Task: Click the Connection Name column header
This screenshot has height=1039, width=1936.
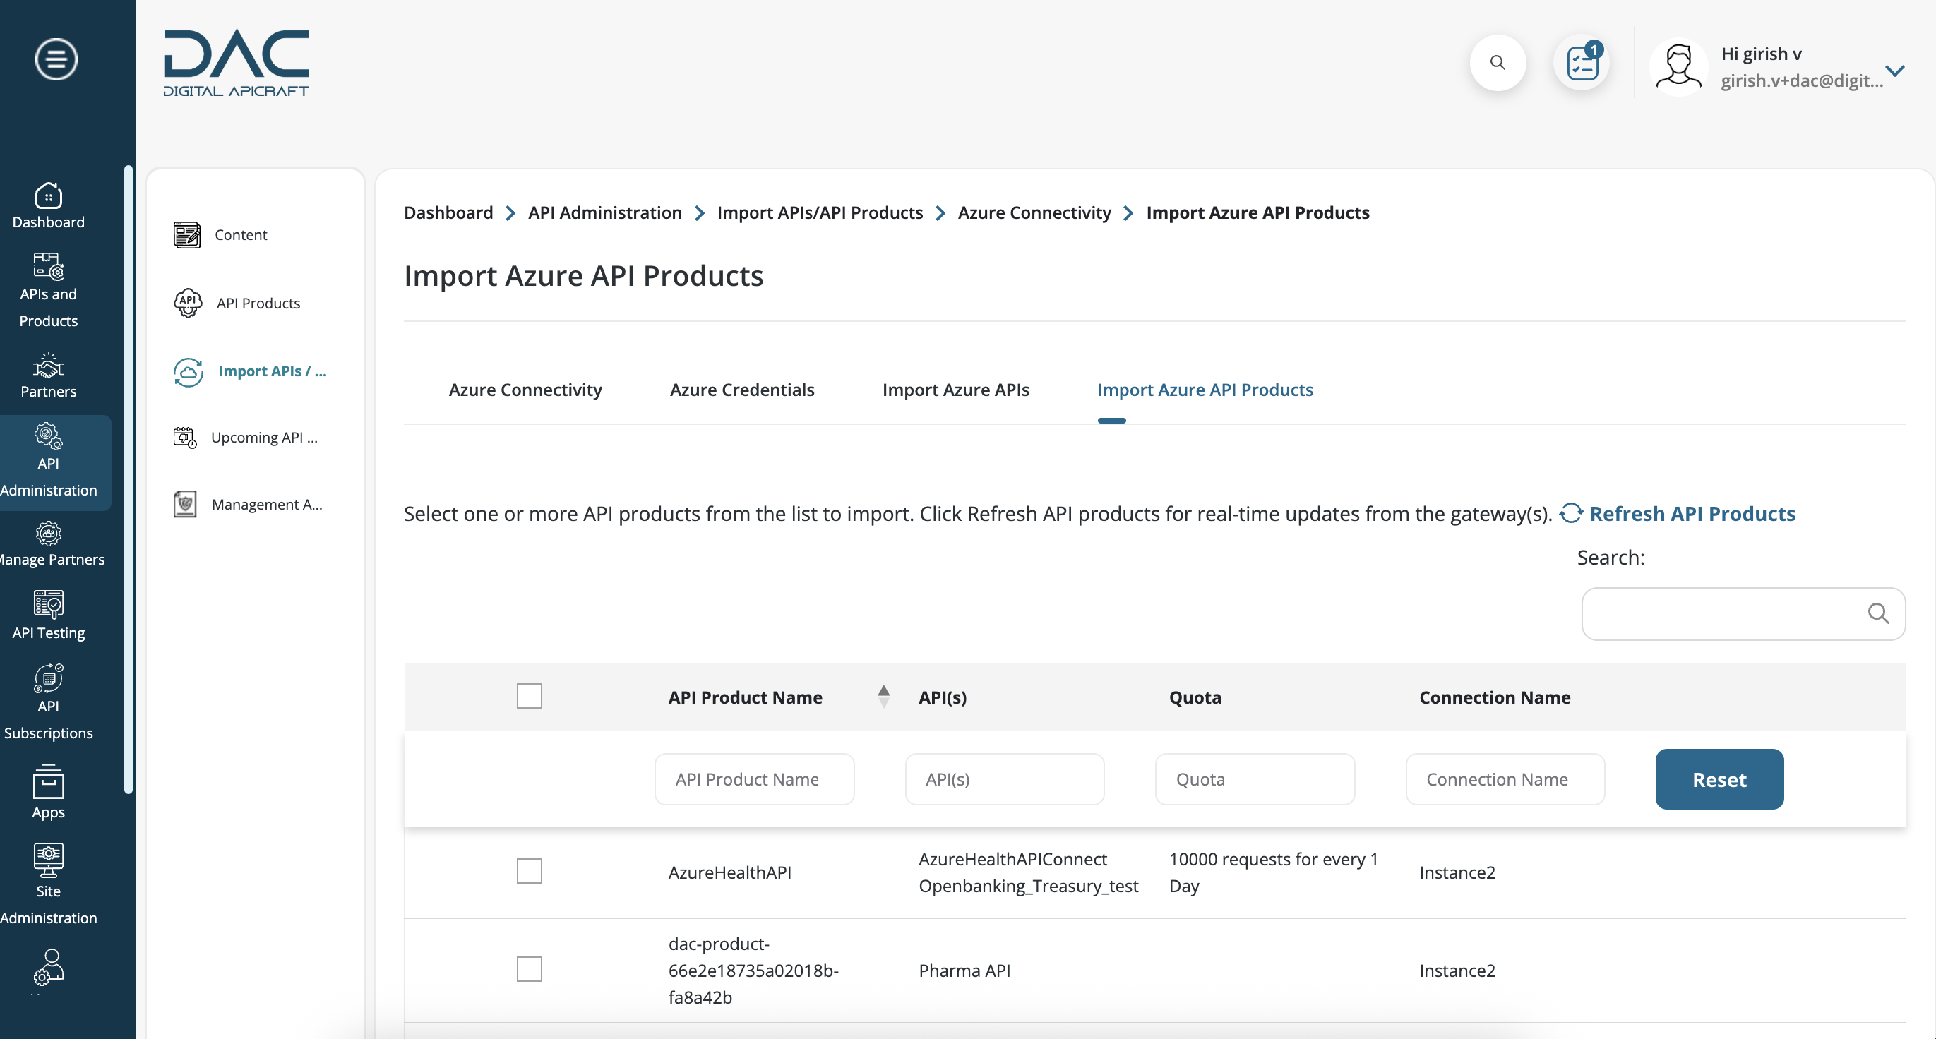Action: tap(1494, 697)
